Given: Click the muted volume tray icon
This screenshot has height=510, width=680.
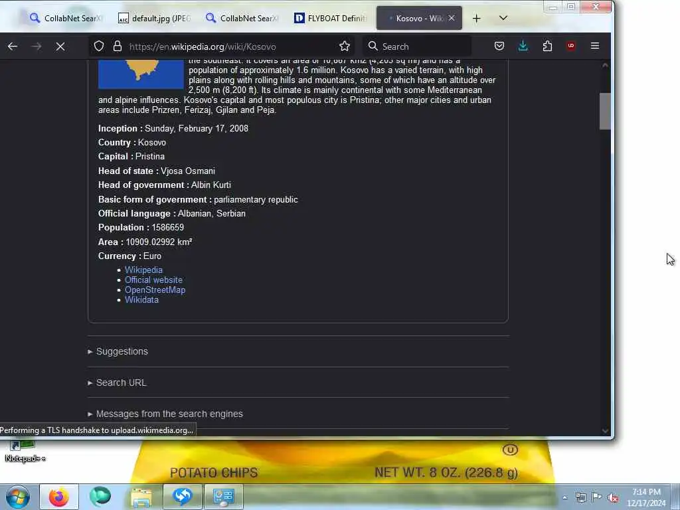Looking at the screenshot, I should pyautogui.click(x=613, y=497).
